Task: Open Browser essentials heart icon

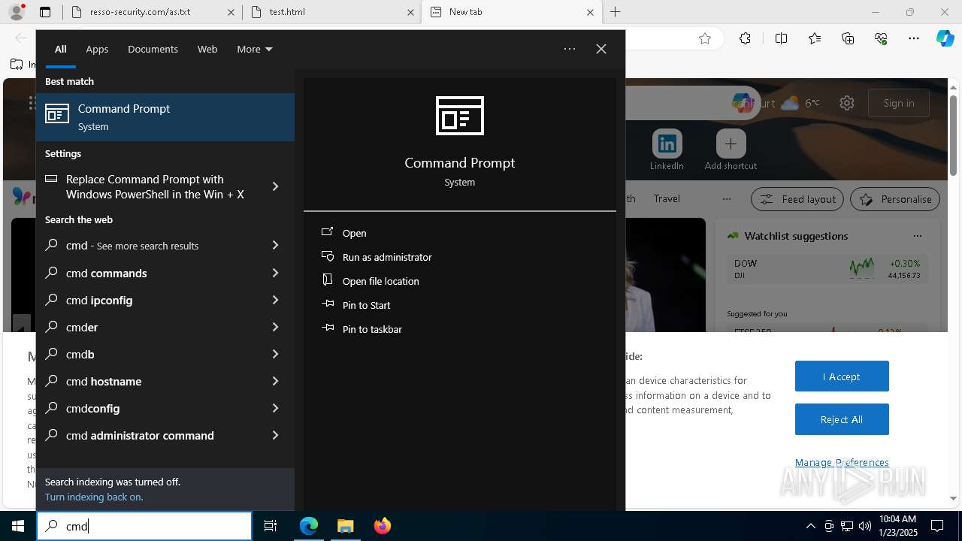Action: (x=881, y=39)
